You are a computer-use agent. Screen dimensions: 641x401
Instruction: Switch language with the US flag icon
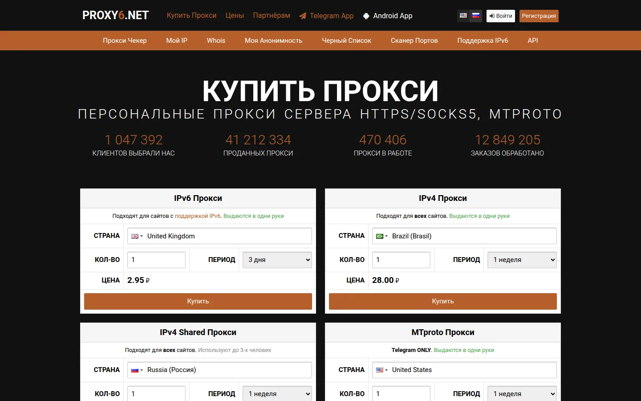[x=463, y=16]
